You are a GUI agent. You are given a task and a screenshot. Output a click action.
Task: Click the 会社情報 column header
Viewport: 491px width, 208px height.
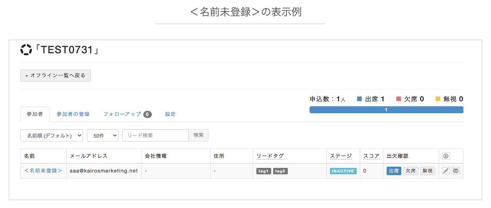click(x=156, y=156)
